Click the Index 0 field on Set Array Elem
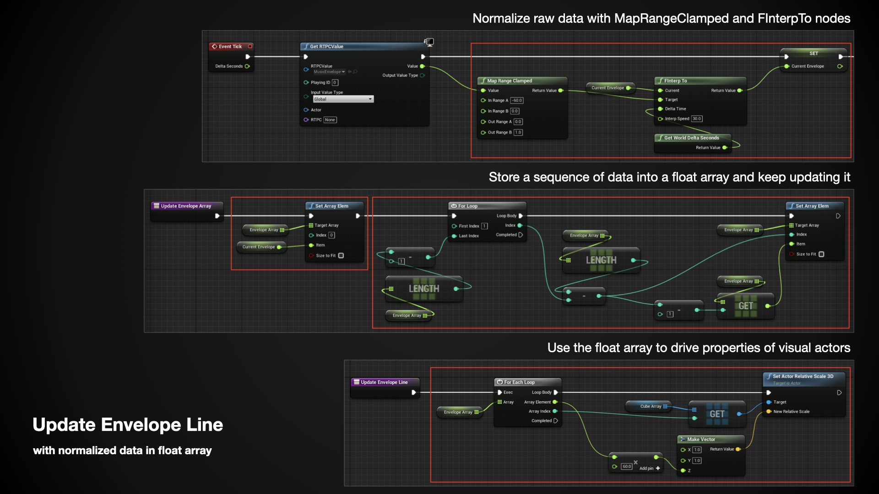Image resolution: width=879 pixels, height=494 pixels. point(332,235)
